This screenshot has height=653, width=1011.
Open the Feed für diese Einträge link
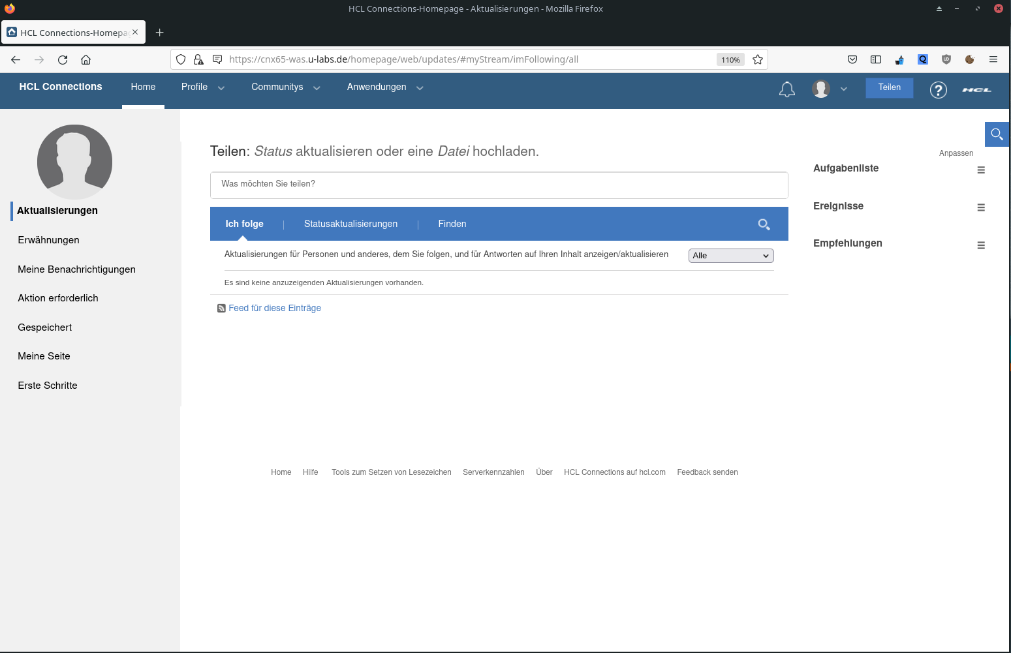(x=274, y=308)
